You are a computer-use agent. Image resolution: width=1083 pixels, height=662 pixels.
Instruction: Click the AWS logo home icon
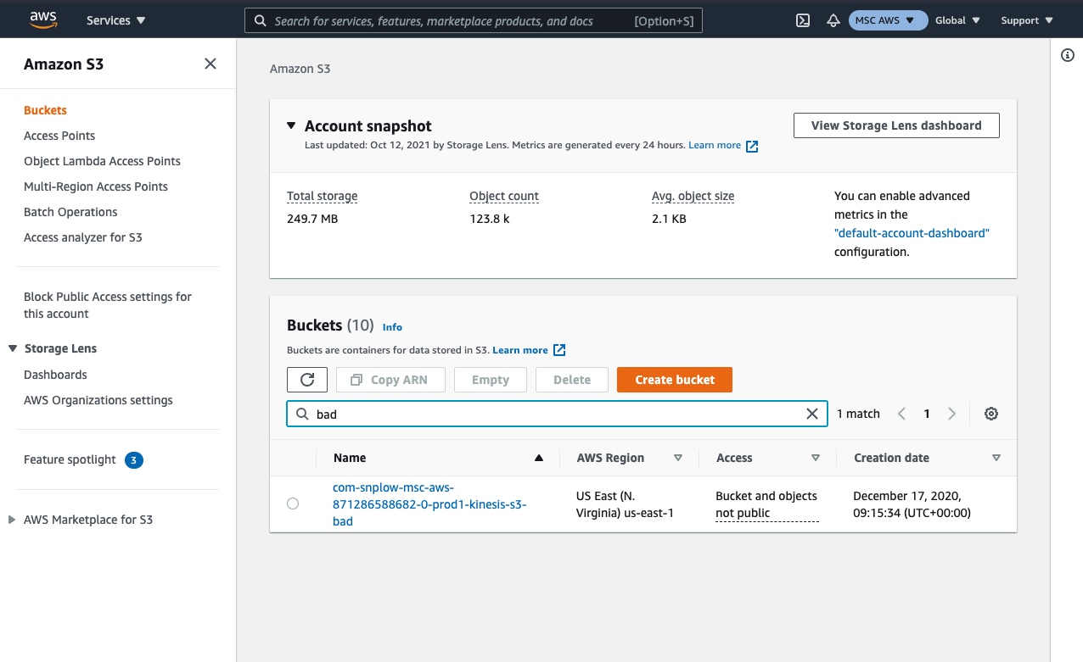[42, 19]
